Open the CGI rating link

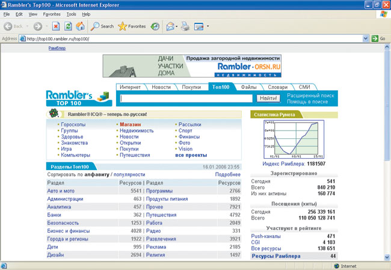pos(255,242)
